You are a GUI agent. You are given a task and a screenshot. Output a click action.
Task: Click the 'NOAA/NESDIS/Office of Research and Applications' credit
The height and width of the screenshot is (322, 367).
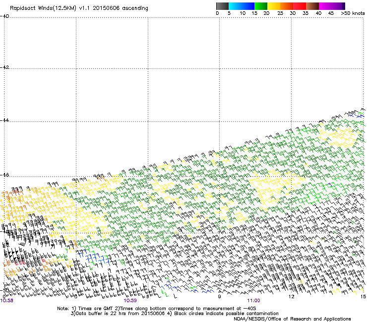point(292,319)
